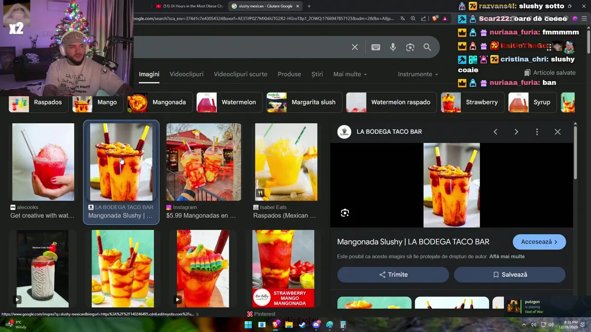This screenshot has height=332, width=591.
Task: Click the Salvează save button
Action: click(x=510, y=274)
